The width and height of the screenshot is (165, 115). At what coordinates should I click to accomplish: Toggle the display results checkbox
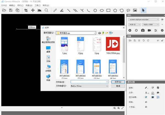[146, 97]
